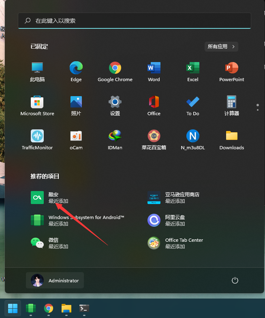Screen dimensions: 265x318
Task: Open Windows Subsystem for Android on taskbar
Action: coord(31,308)
